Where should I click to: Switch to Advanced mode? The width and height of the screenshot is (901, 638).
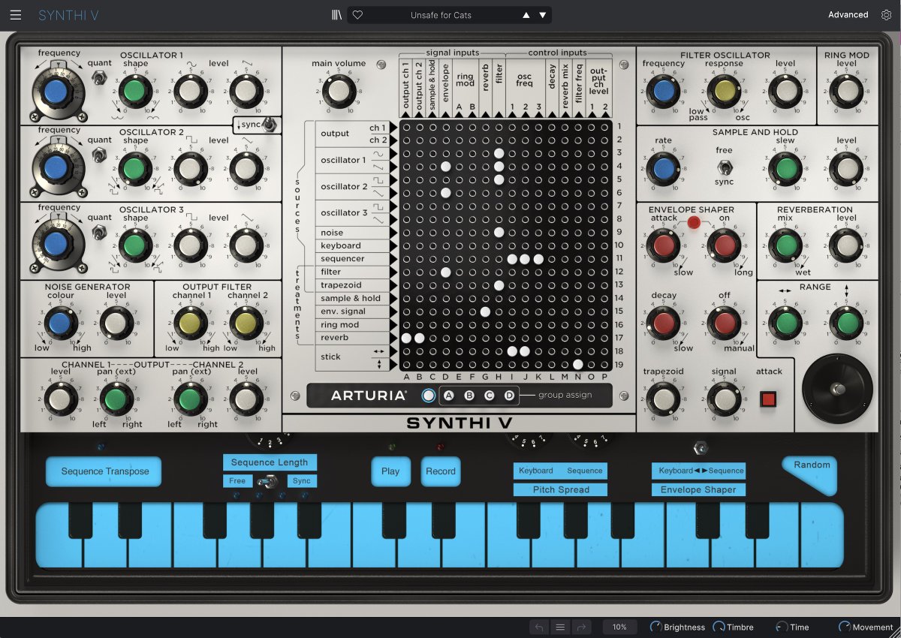[848, 14]
